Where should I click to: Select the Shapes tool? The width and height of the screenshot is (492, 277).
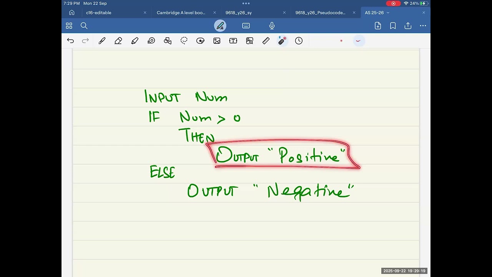(168, 41)
